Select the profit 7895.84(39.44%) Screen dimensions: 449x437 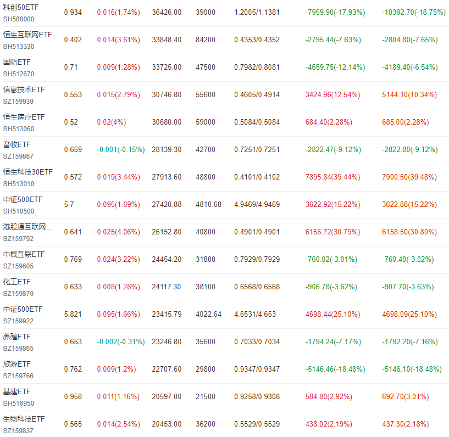[x=332, y=177]
